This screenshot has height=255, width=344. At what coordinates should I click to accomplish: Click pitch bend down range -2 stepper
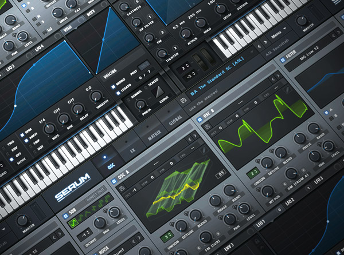[190, 75]
